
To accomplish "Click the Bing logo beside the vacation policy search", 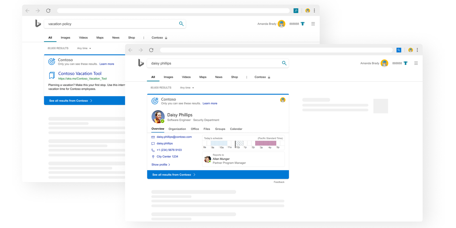I will click(x=38, y=23).
